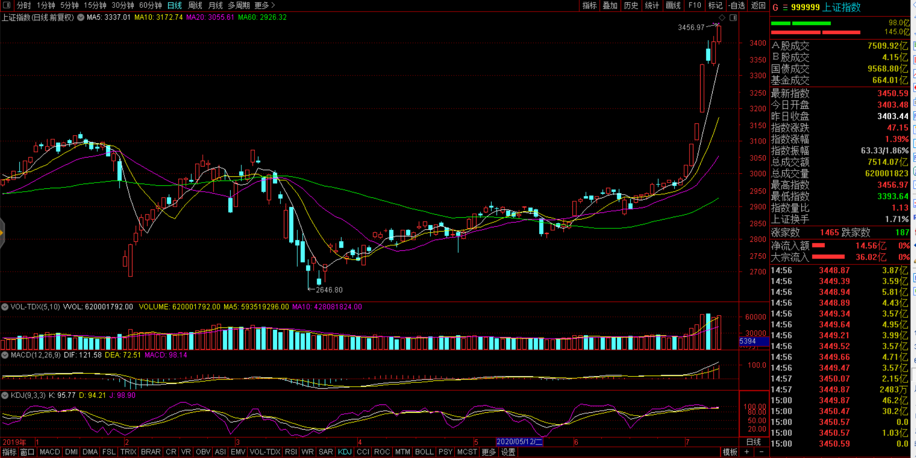Toggle the left sidebar panel icon
The width and height of the screenshot is (916, 458).
pos(6,5)
